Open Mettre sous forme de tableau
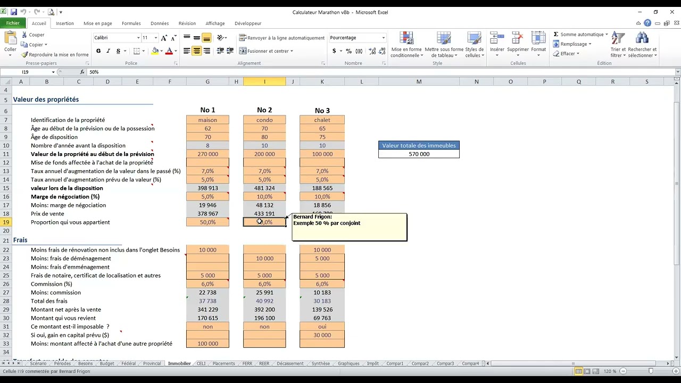The width and height of the screenshot is (681, 383). [x=444, y=45]
